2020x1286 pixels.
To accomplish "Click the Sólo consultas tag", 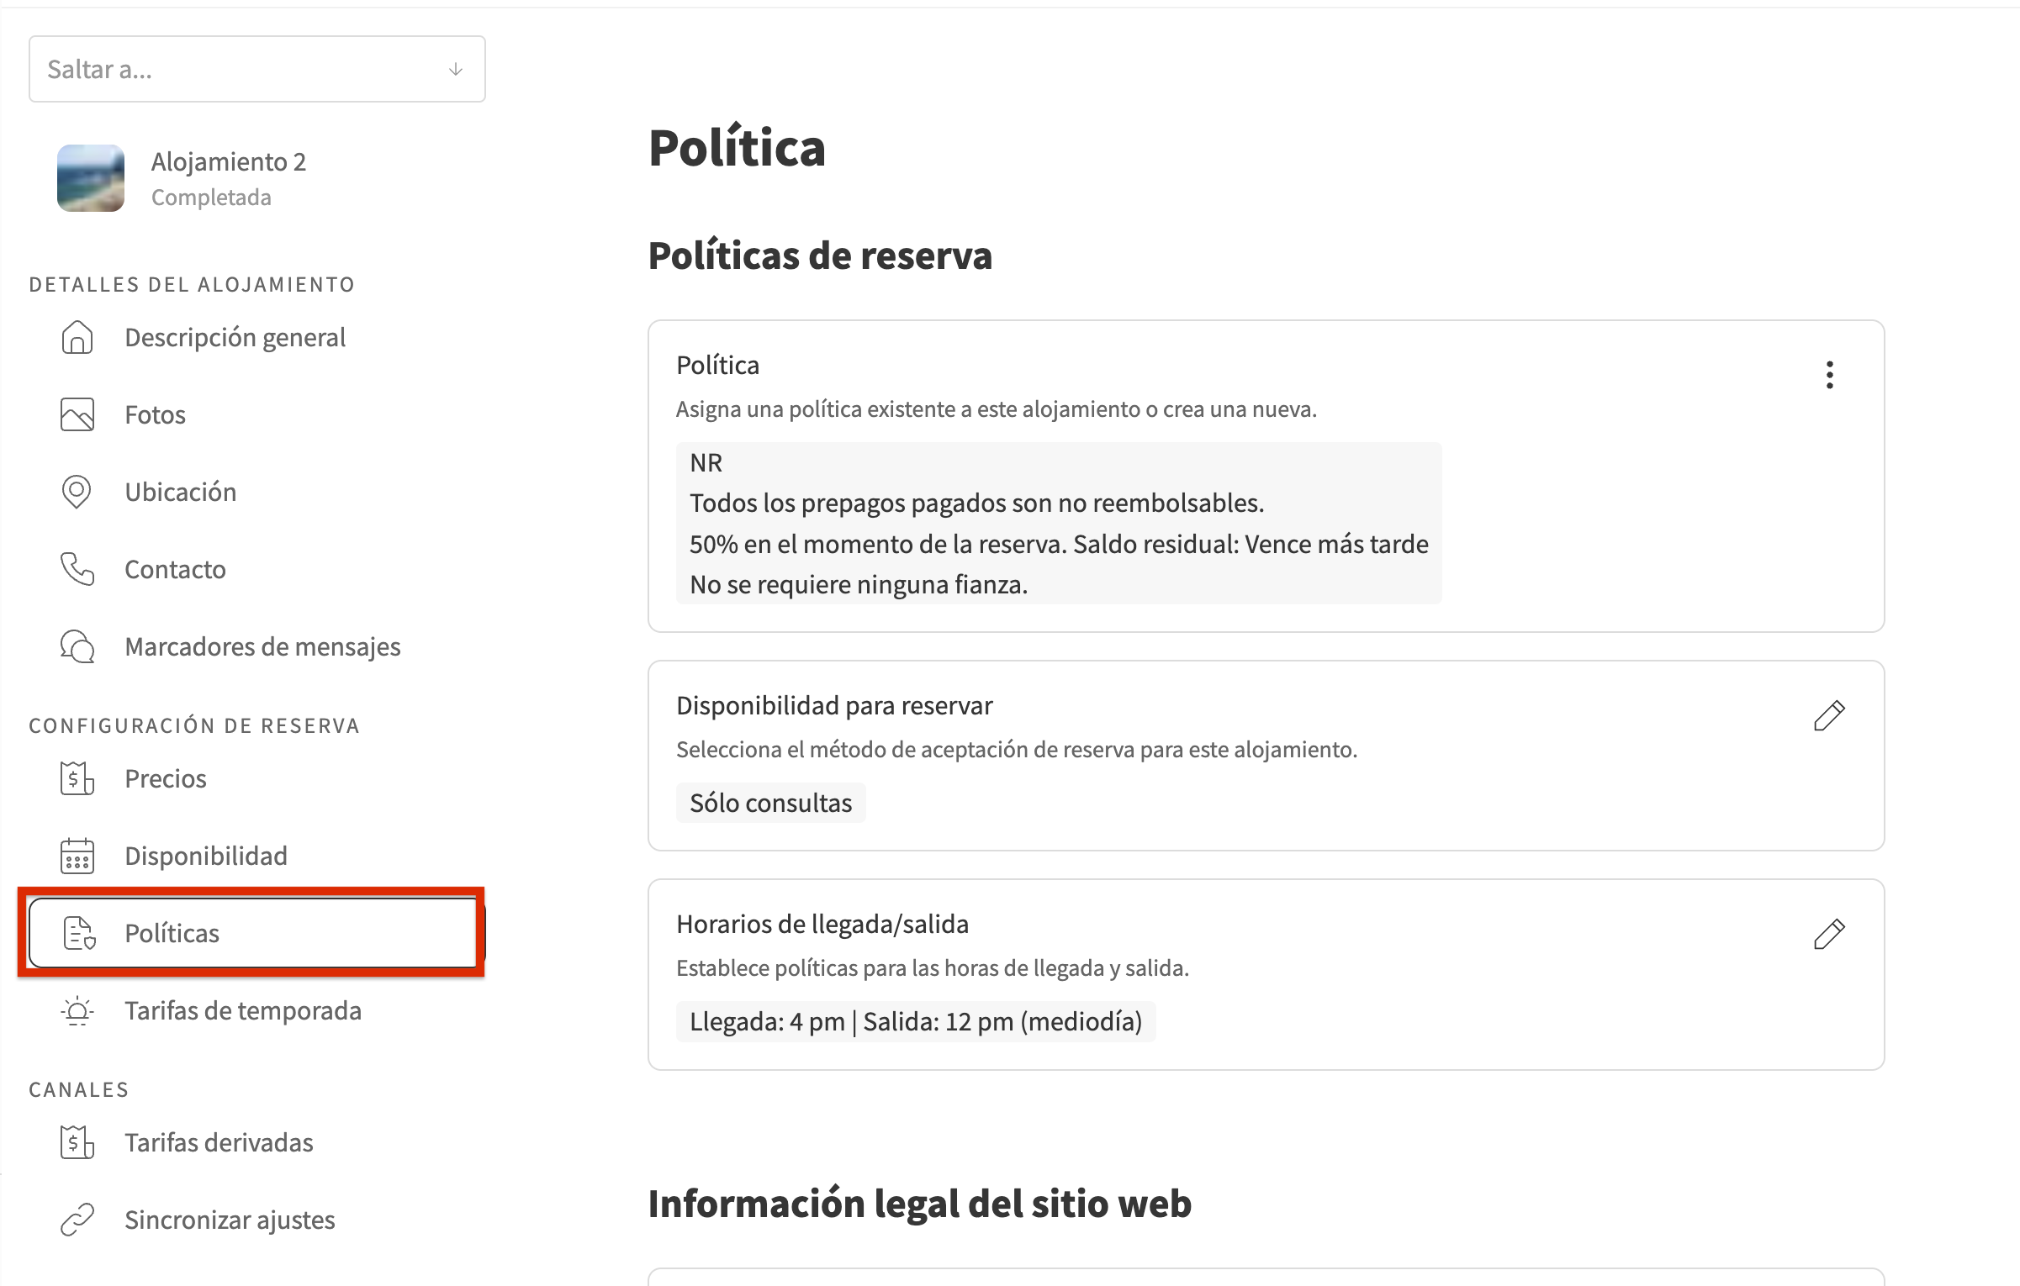I will (770, 804).
